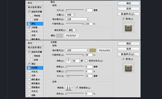The height and width of the screenshot is (99, 162).
Task: Click 取消 in the upper 描边 dialog
Action: (129, 9)
